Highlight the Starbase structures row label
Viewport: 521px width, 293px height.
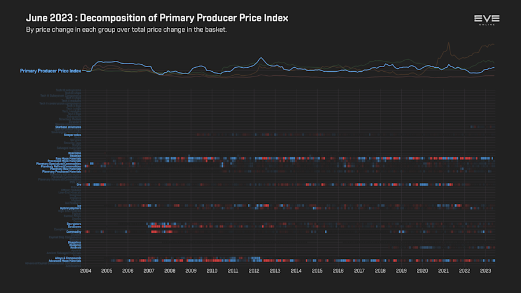click(68, 127)
